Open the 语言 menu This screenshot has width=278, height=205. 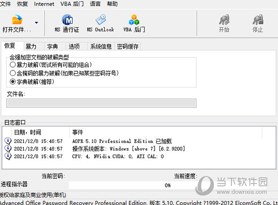95,4
